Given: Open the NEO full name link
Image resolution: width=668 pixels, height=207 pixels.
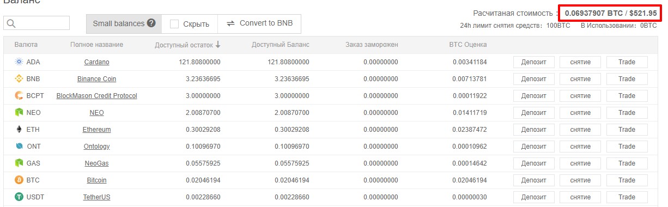Looking at the screenshot, I should click(96, 113).
